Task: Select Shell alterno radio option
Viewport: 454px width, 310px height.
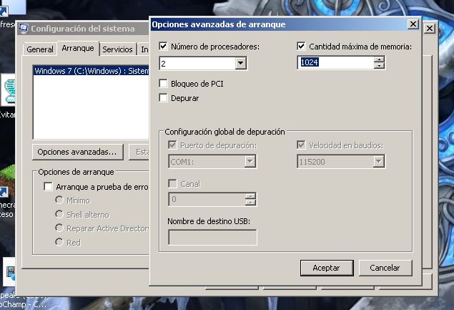Action: pyautogui.click(x=59, y=214)
